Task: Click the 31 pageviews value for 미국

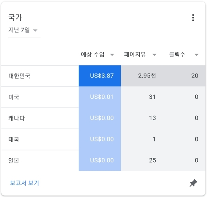Action: [153, 97]
